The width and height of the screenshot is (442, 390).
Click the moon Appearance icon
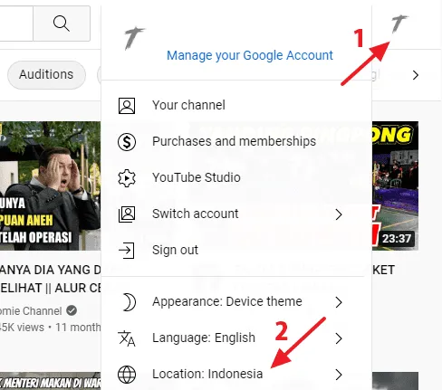pos(129,302)
